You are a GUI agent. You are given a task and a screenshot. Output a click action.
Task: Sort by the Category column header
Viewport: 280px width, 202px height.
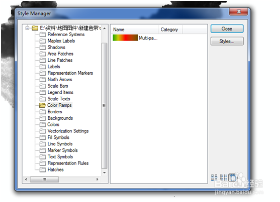170,30
